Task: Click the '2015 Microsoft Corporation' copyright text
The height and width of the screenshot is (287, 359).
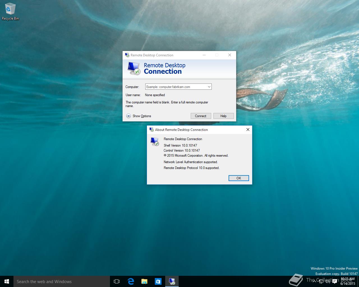Action: (196, 156)
